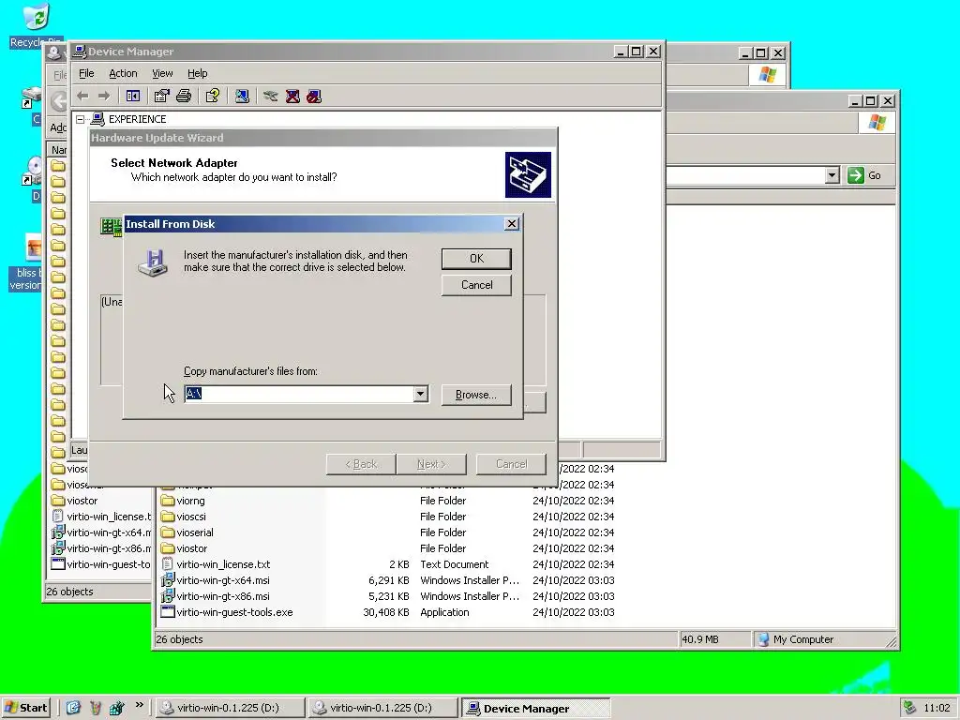Click the A:\ path input field
Viewport: 960px width, 720px height.
tap(299, 394)
